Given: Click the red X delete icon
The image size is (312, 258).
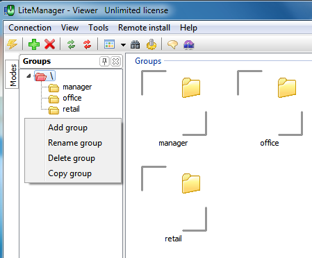Looking at the screenshot, I should [49, 44].
